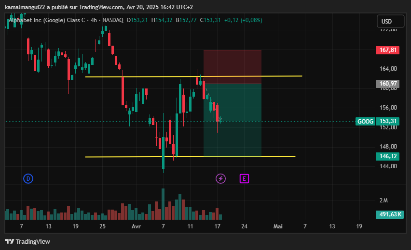Select the red stop-loss zone of the short position
411x250 pixels.
click(x=232, y=67)
